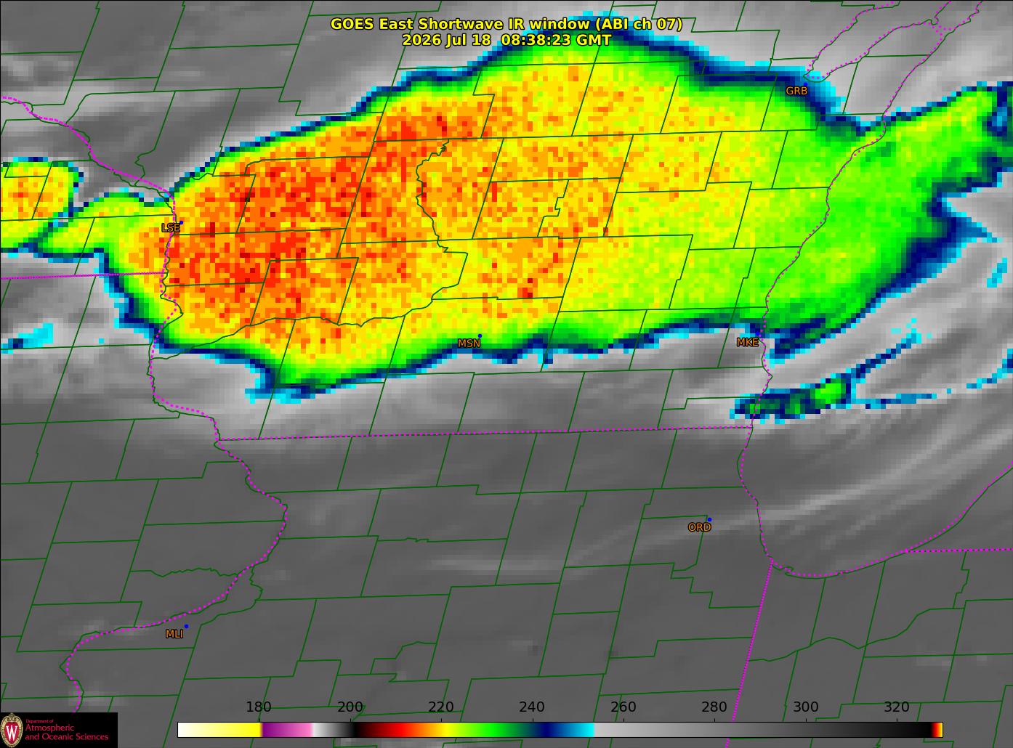
Task: Click the ORD station marker dot
Action: click(x=709, y=519)
